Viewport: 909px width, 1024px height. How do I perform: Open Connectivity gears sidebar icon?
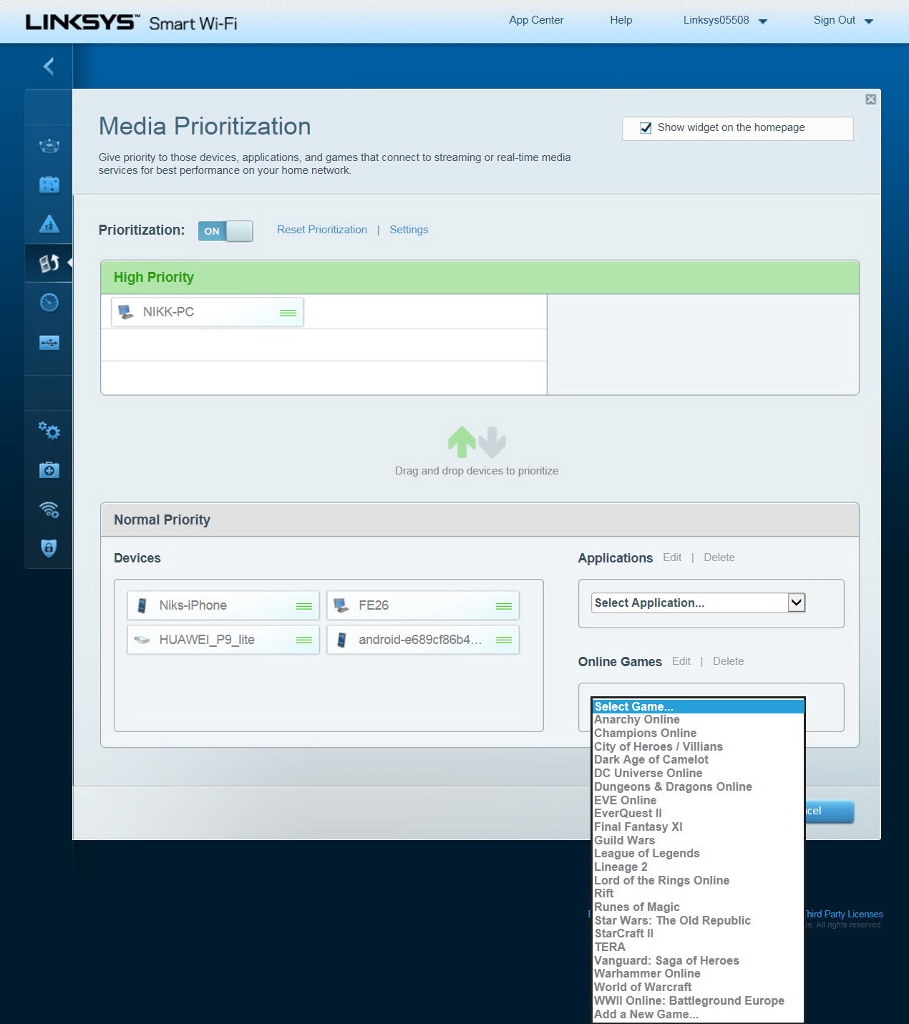click(x=49, y=430)
